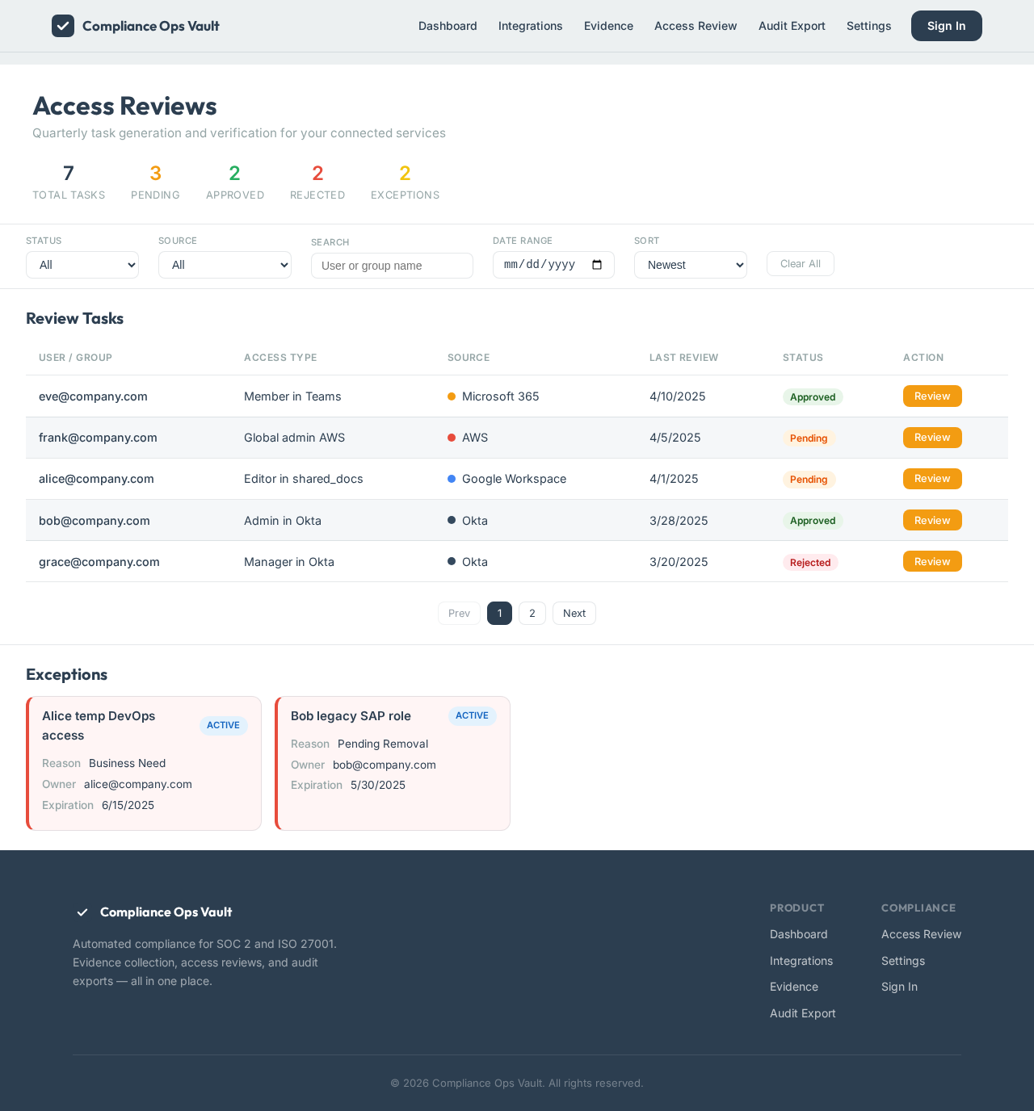The image size is (1034, 1111).
Task: Select Access Review in the top navigation
Action: (696, 26)
